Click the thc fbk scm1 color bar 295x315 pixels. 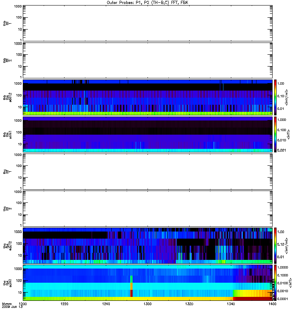pos(275,283)
